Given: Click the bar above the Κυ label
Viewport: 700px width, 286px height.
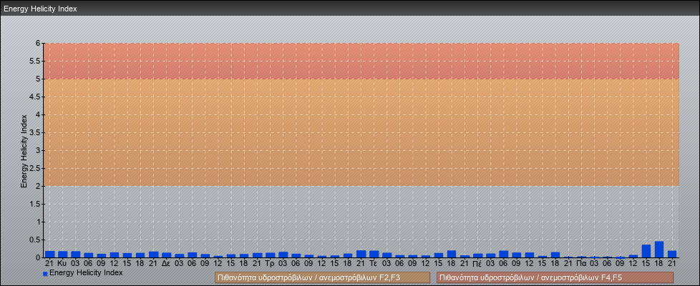Looking at the screenshot, I should point(62,255).
